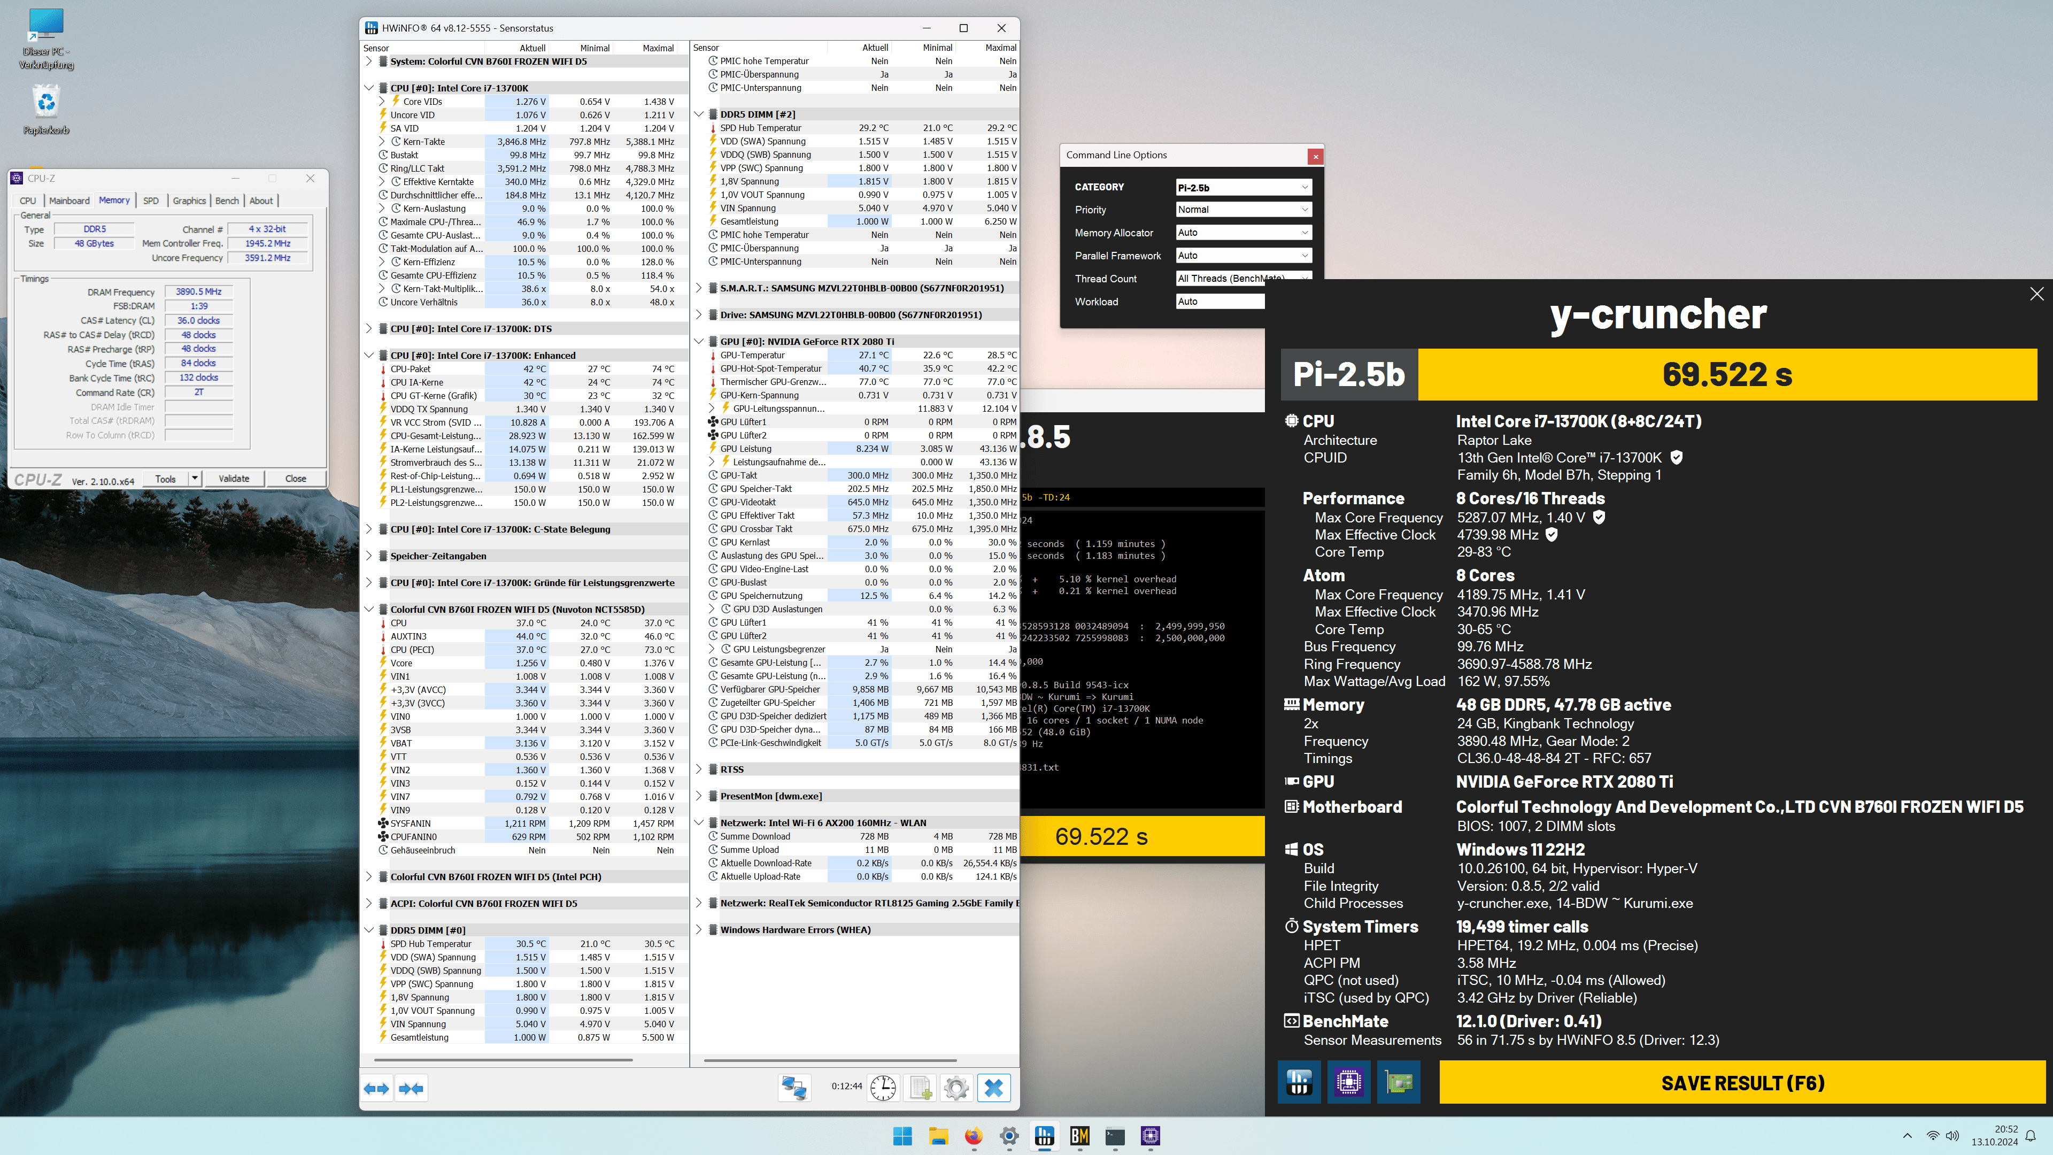2053x1155 pixels.
Task: Switch to Mainboard tab in CPU-Z
Action: pos(70,201)
